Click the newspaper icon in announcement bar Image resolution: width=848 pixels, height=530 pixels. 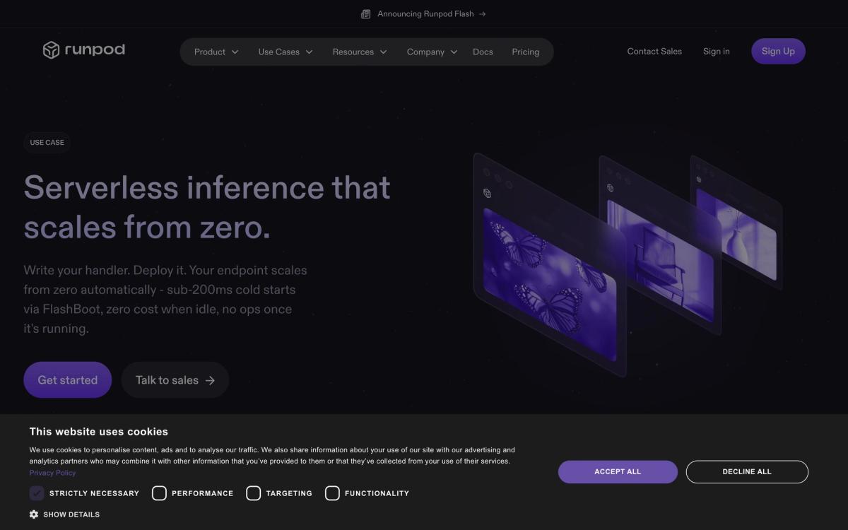[365, 14]
